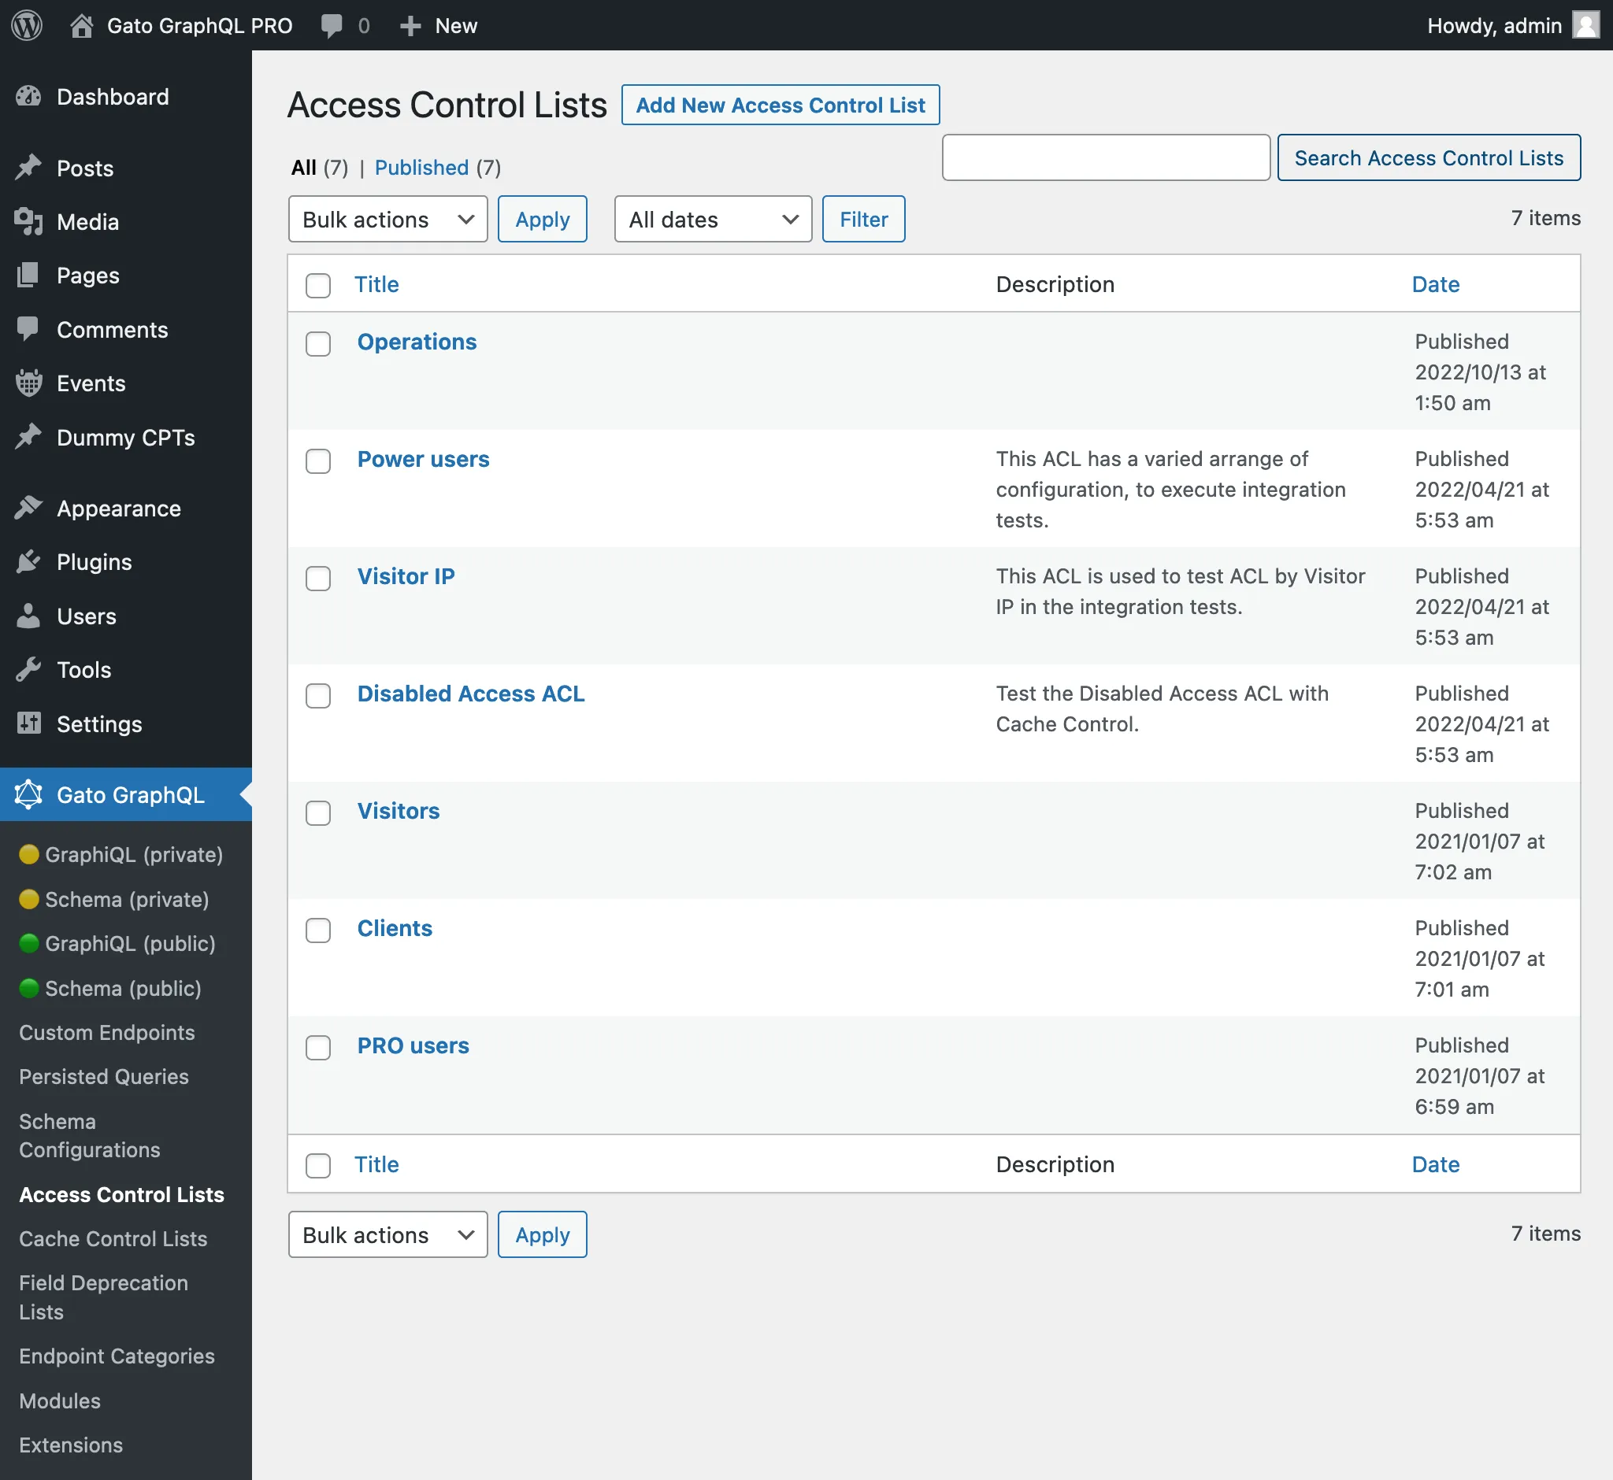Image resolution: width=1613 pixels, height=1480 pixels.
Task: Open the Disabled Access ACL entry
Action: [471, 691]
